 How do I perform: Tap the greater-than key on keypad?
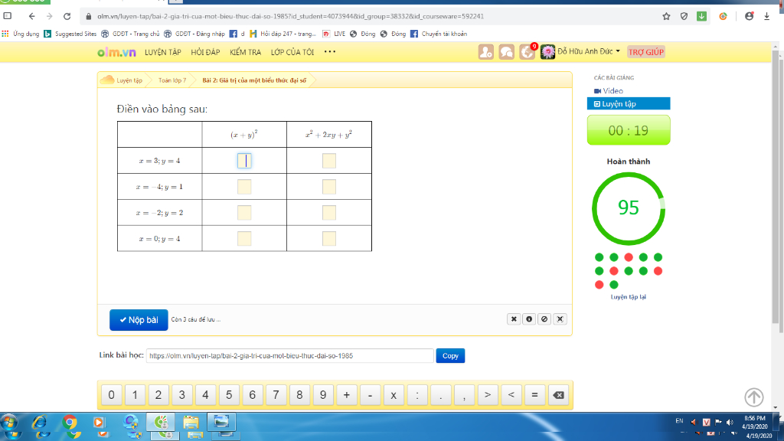(x=488, y=395)
